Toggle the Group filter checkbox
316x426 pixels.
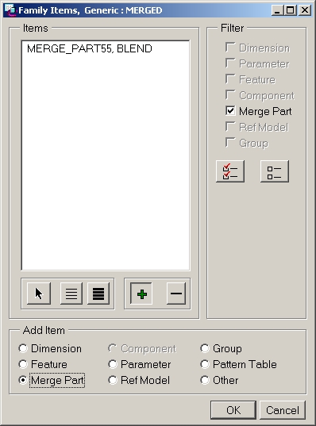point(230,142)
